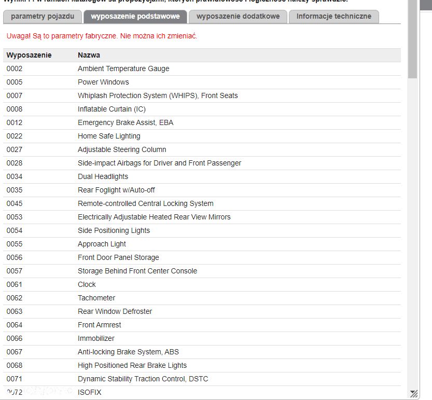Click equipment code 0008
This screenshot has height=400, width=432.
point(15,109)
